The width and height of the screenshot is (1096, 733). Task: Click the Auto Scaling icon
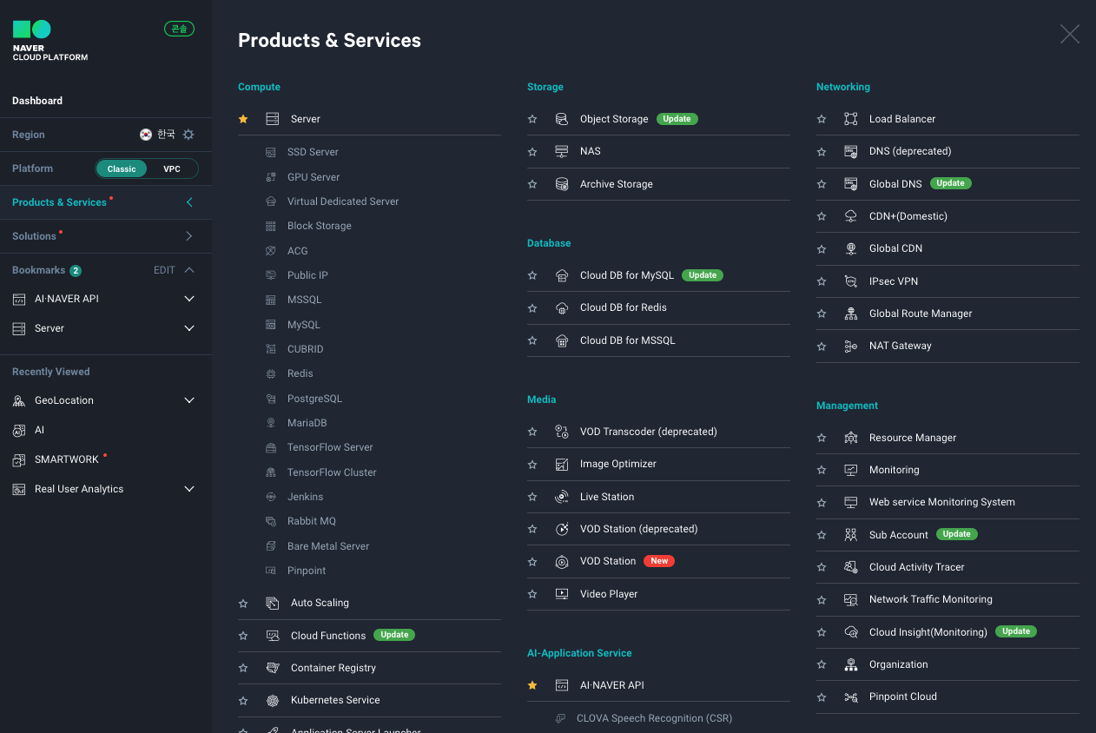point(273,603)
